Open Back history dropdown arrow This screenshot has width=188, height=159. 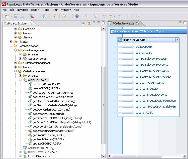tap(114, 16)
